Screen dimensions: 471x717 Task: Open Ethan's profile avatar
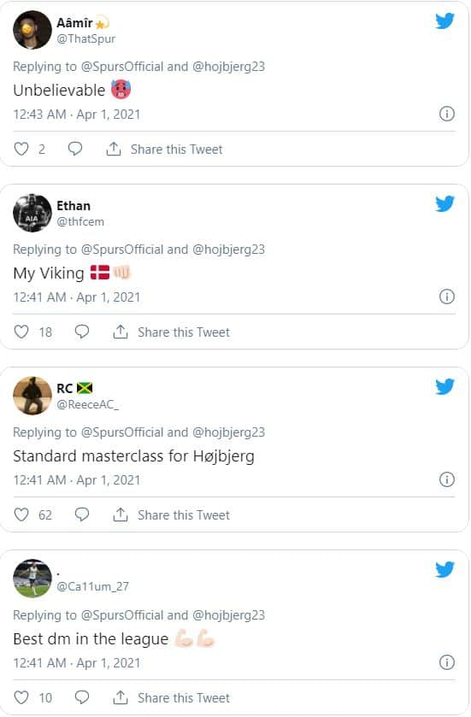[32, 213]
